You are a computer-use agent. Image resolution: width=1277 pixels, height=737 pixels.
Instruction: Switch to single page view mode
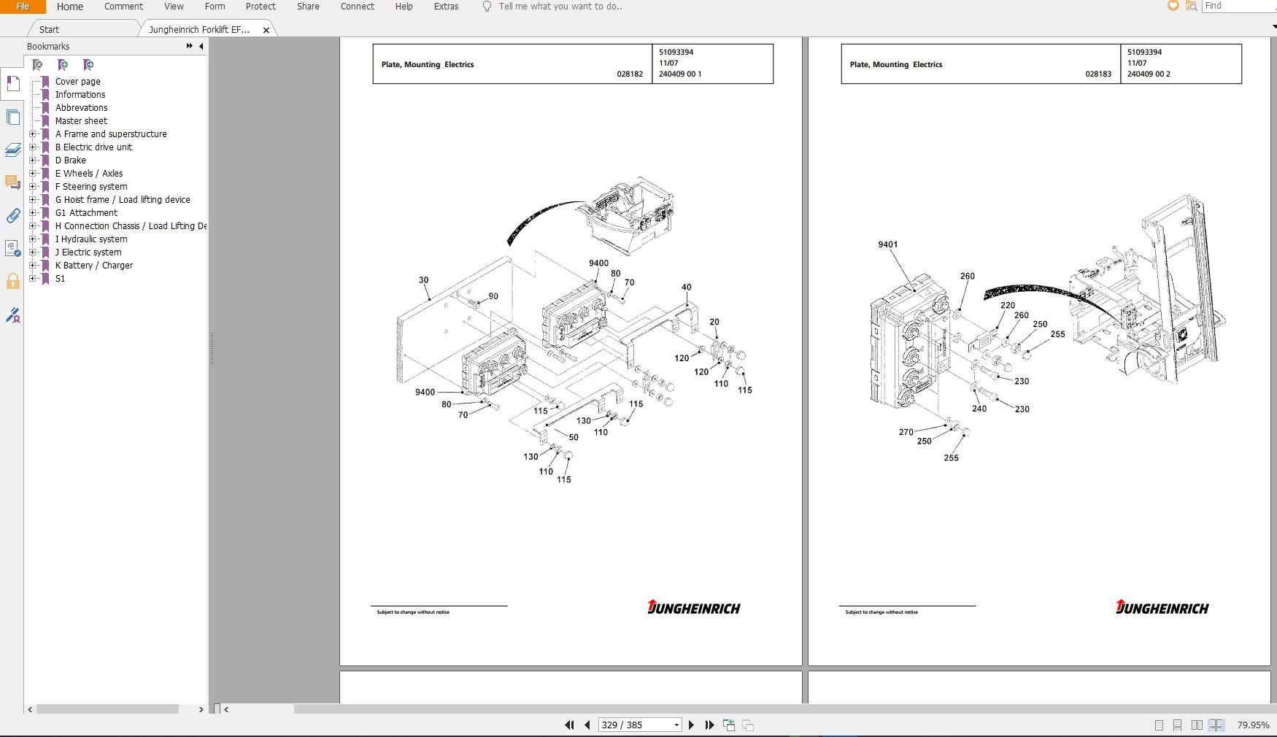1159,725
